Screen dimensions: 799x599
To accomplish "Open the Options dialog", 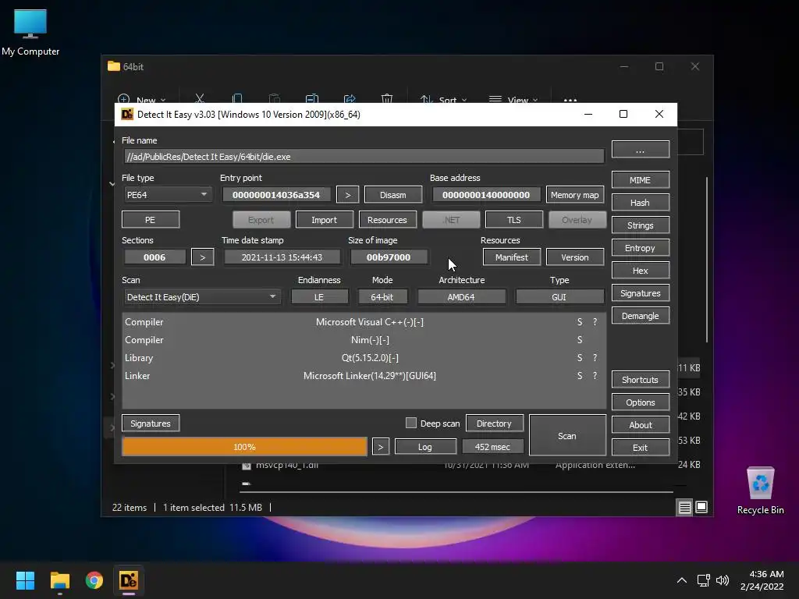I will (x=640, y=402).
